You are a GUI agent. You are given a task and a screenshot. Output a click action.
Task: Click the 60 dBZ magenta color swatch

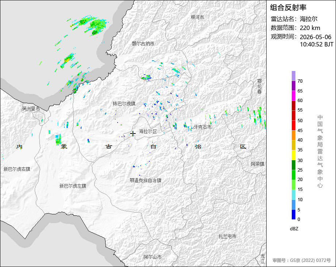[294, 96]
